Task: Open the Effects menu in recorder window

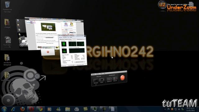Action: click(98, 74)
